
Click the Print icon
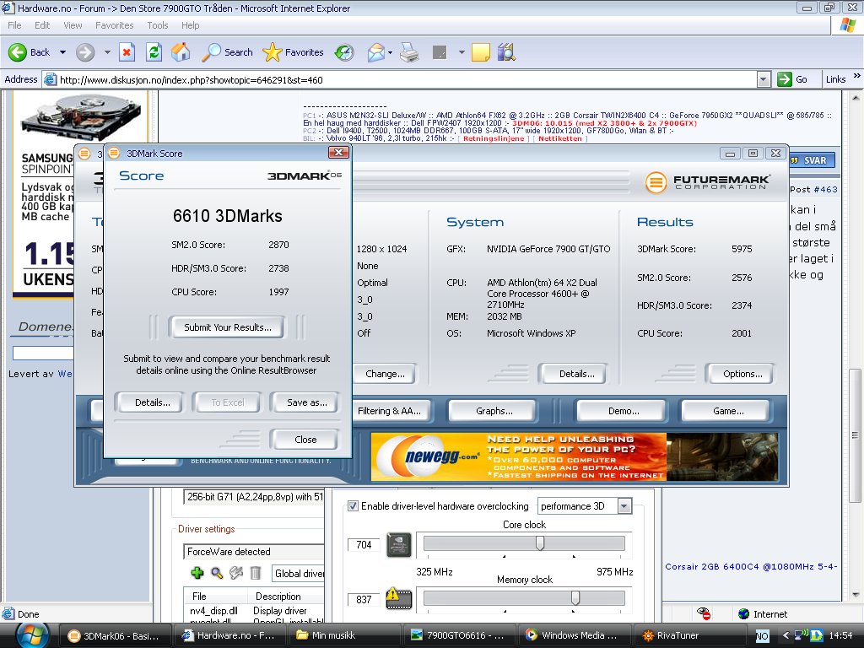pyautogui.click(x=409, y=52)
